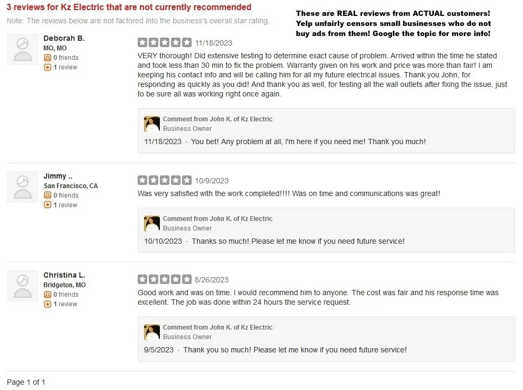Click Deborah B.'s friends icon
Viewport: 523px width, 390px height.
(47, 58)
